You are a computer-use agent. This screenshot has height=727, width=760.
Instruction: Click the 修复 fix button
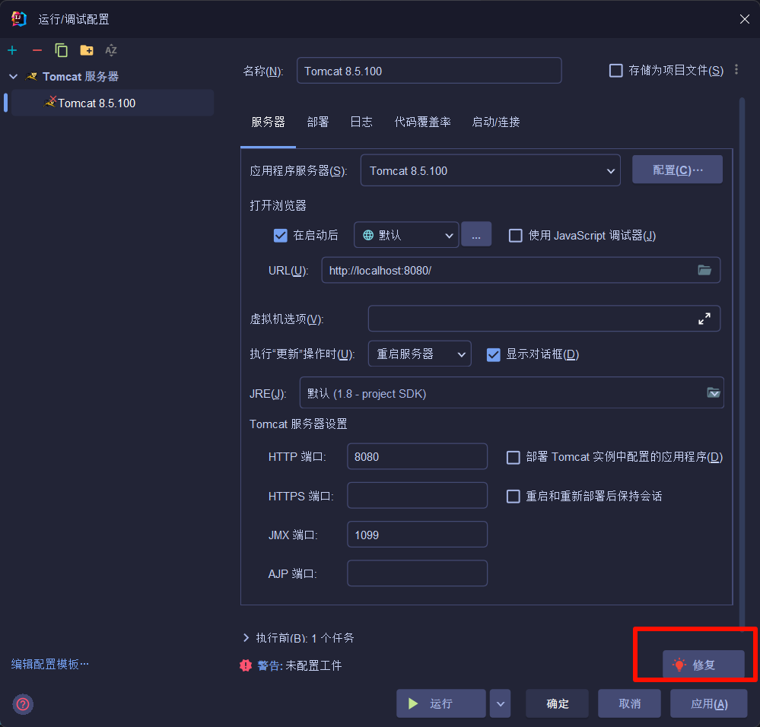[703, 665]
